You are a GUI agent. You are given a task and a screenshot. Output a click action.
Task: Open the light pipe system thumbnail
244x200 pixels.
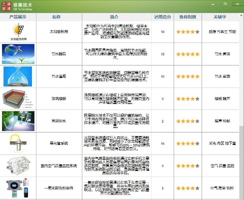click(18, 143)
